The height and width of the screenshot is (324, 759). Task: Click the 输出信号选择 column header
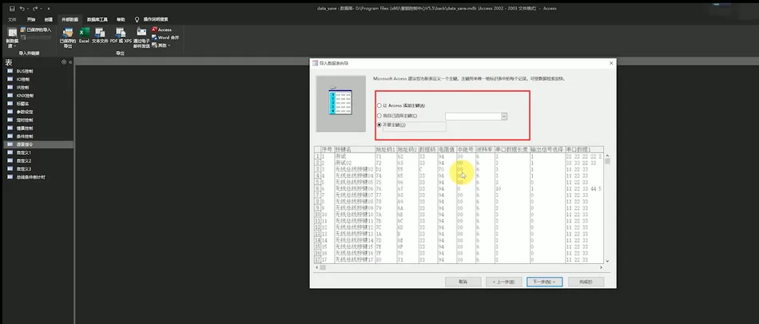[x=547, y=149]
